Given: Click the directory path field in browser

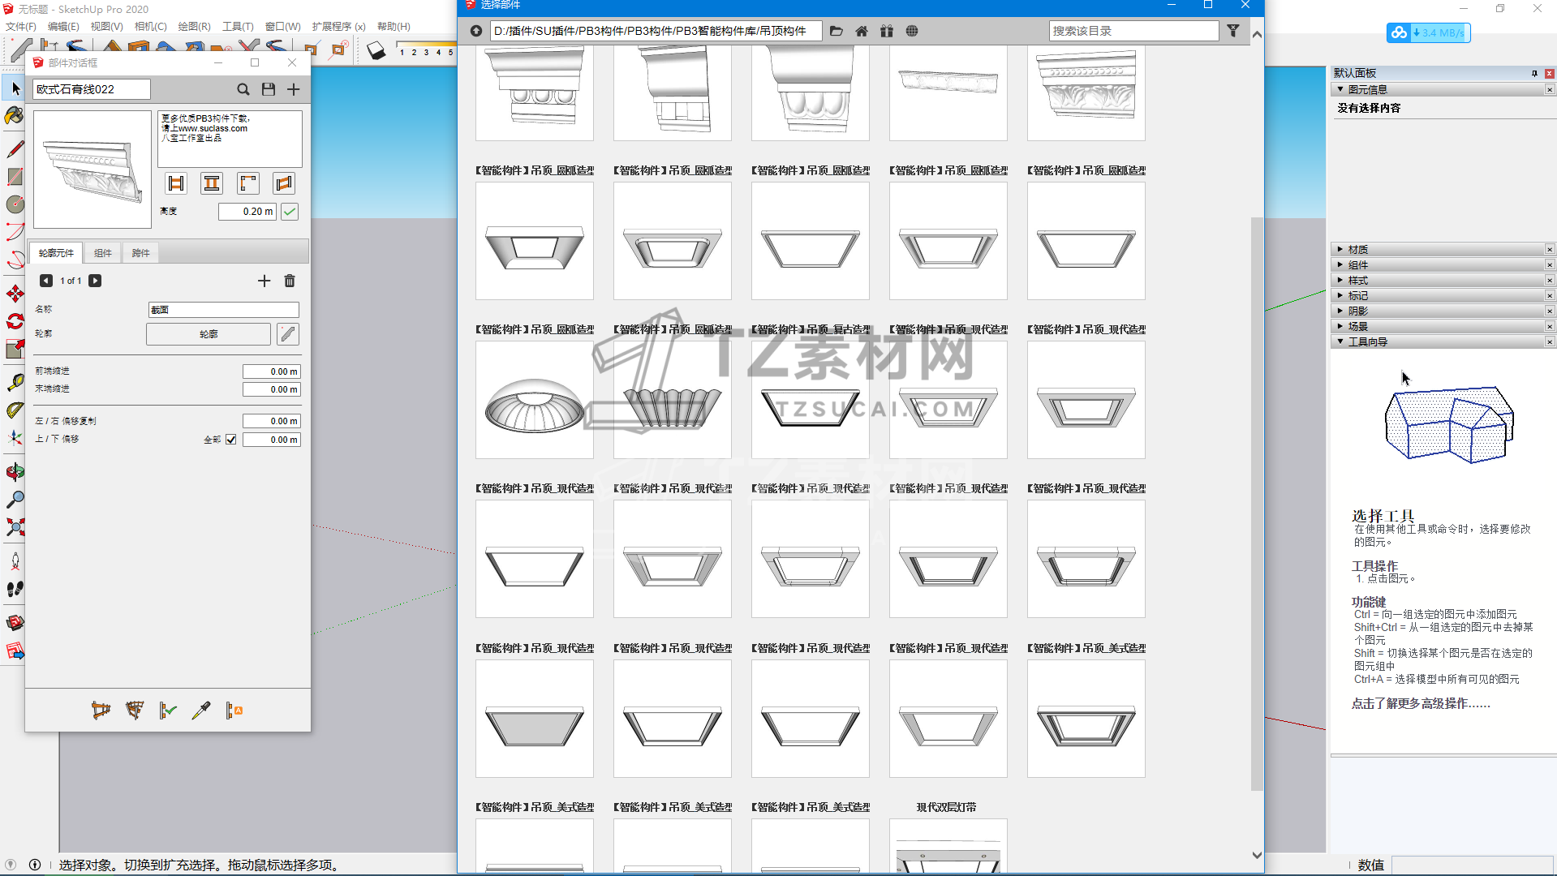Looking at the screenshot, I should (x=656, y=31).
